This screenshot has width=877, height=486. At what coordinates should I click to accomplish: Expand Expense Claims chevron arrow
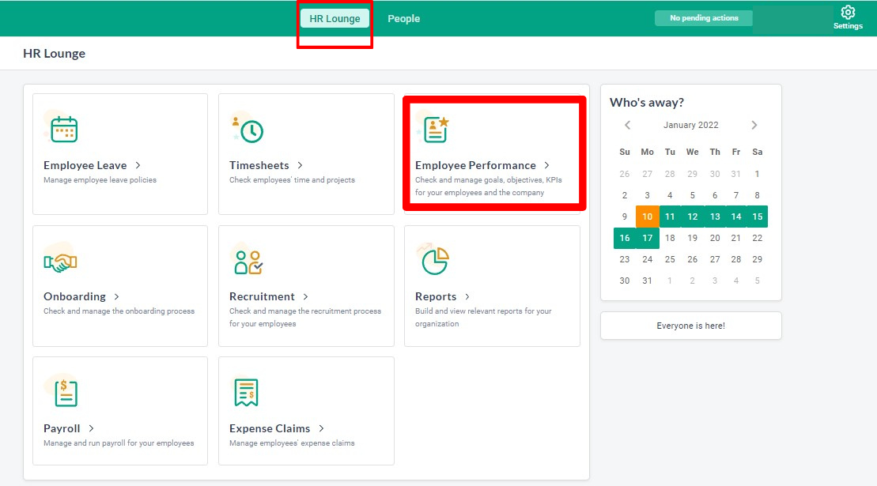pyautogui.click(x=322, y=428)
